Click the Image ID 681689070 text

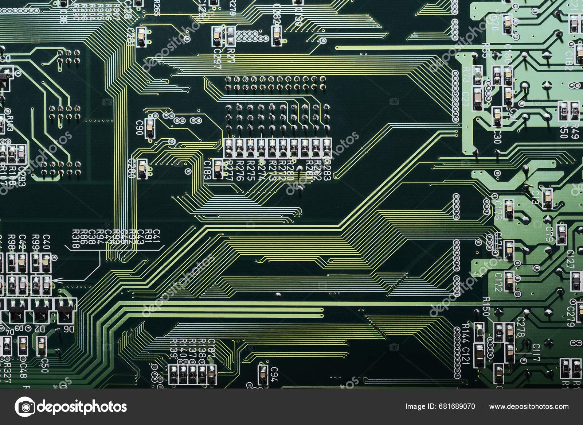(x=440, y=406)
